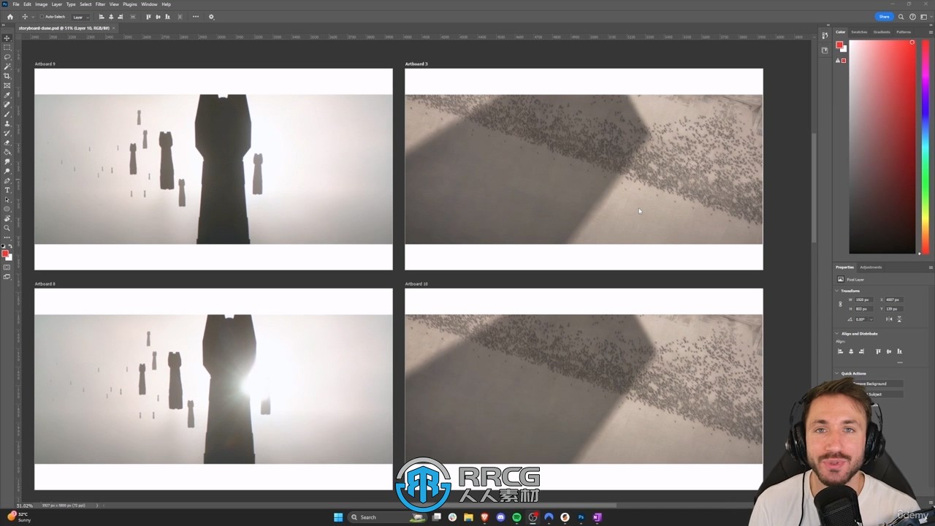The width and height of the screenshot is (935, 526).
Task: Select the Brush tool
Action: click(7, 114)
